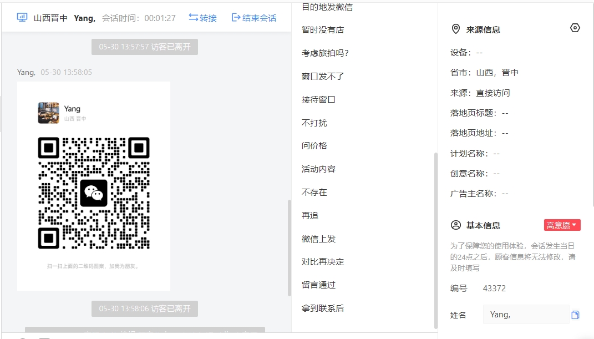594x339 pixels.
Task: Click the 落地页地址 entry
Action: pyautogui.click(x=479, y=133)
